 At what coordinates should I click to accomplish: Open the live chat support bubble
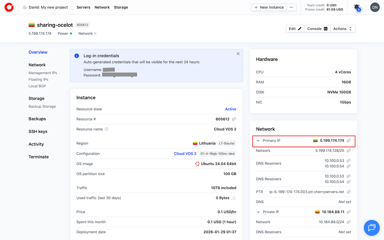point(371,228)
